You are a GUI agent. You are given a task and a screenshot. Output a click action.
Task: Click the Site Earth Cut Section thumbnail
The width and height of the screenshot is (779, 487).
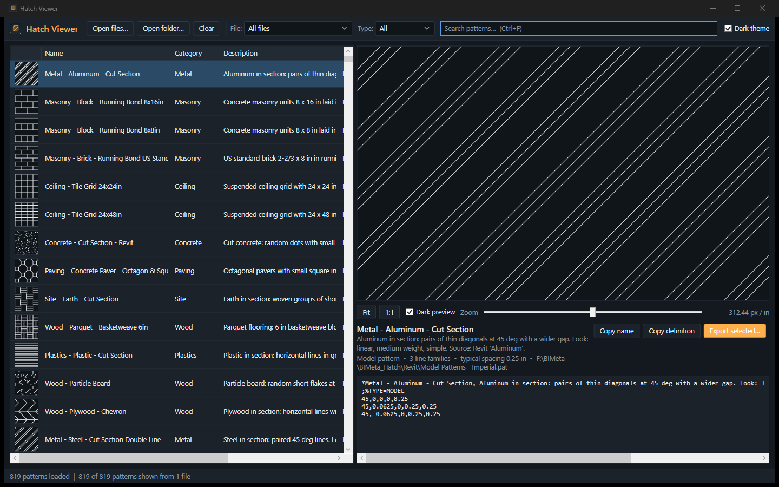(x=27, y=299)
